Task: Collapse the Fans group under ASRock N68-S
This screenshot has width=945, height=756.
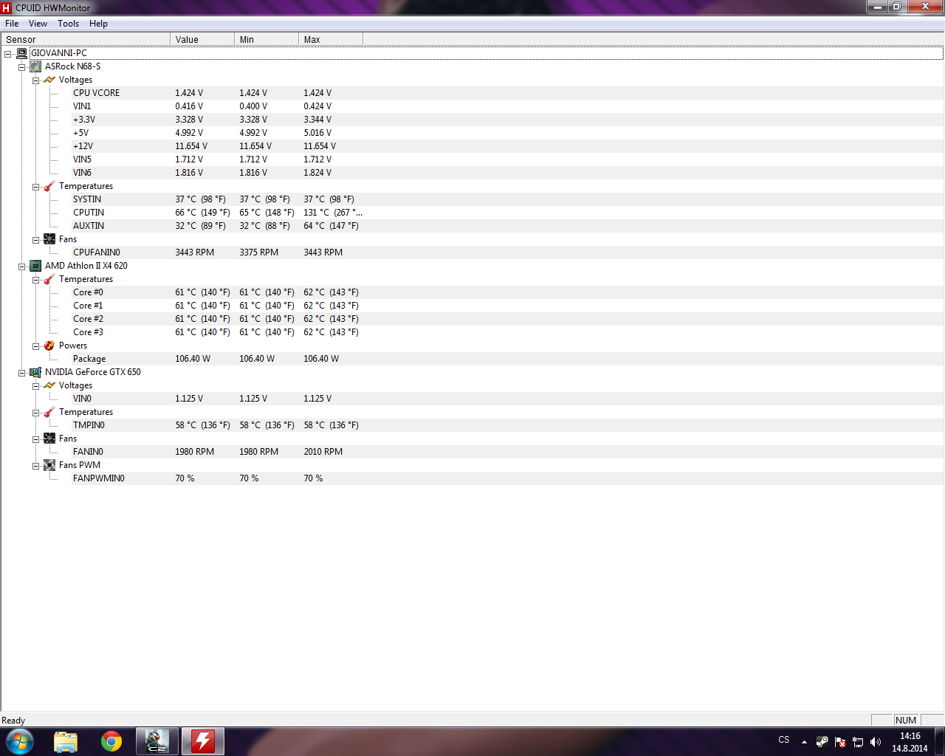Action: [35, 240]
